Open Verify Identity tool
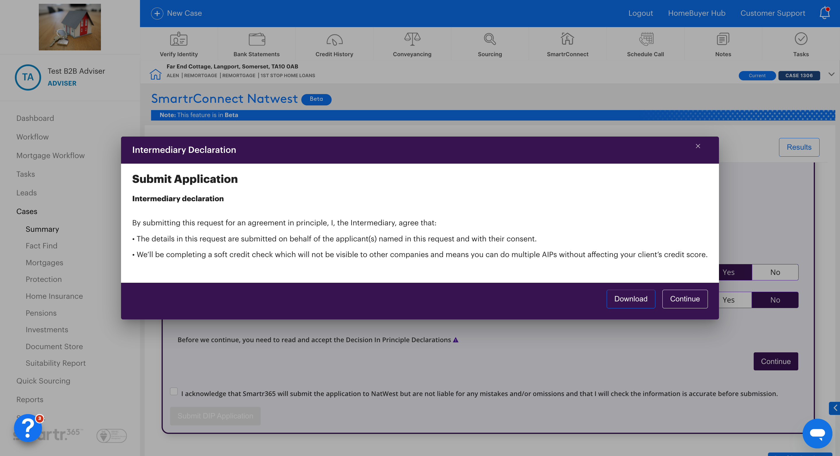Screen dimensions: 840x456 pos(179,44)
